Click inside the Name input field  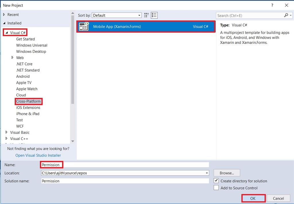click(86, 165)
